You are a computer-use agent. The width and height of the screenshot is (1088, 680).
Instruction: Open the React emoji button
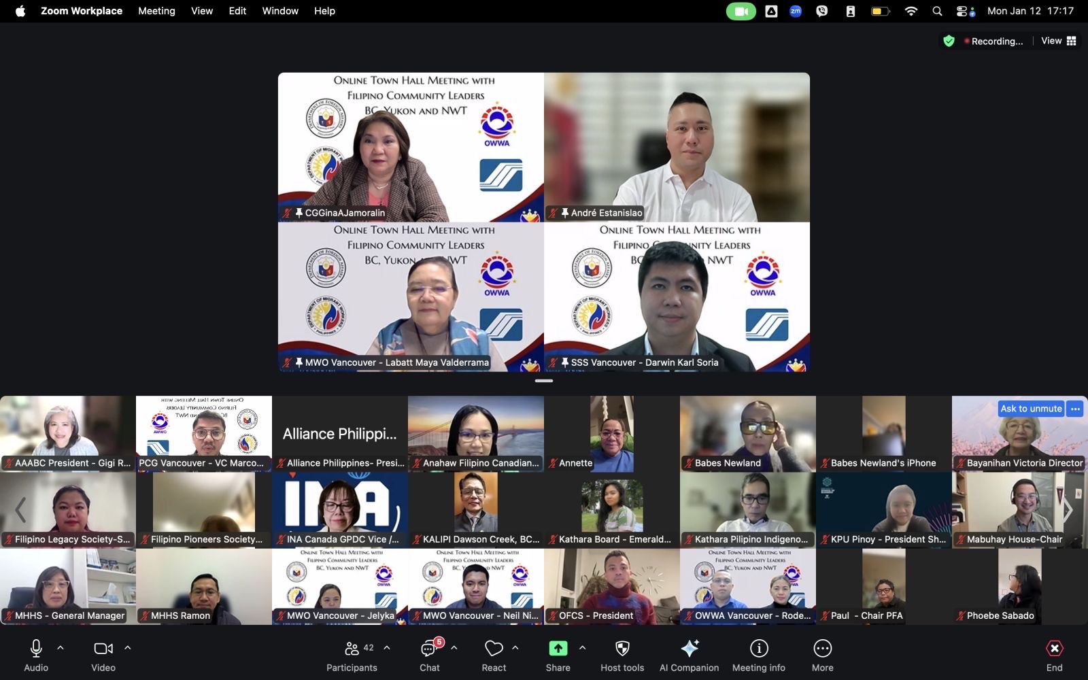click(494, 656)
